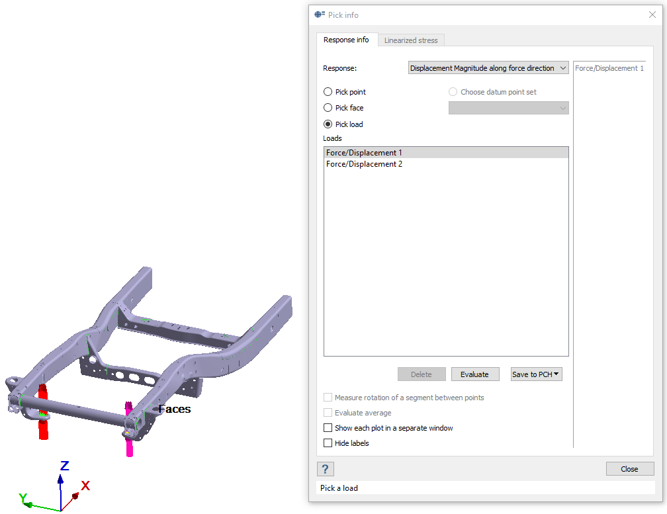
Task: Open the Response dropdown
Action: [488, 68]
